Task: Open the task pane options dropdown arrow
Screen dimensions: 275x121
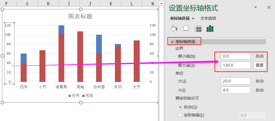Action: [x=255, y=7]
